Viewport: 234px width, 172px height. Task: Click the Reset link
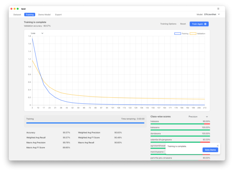coord(183,24)
